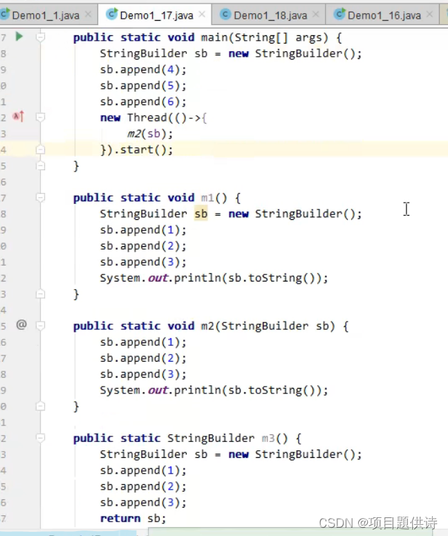The image size is (448, 536).
Task: Click sb.append(2) inside m2
Action: [x=143, y=358]
